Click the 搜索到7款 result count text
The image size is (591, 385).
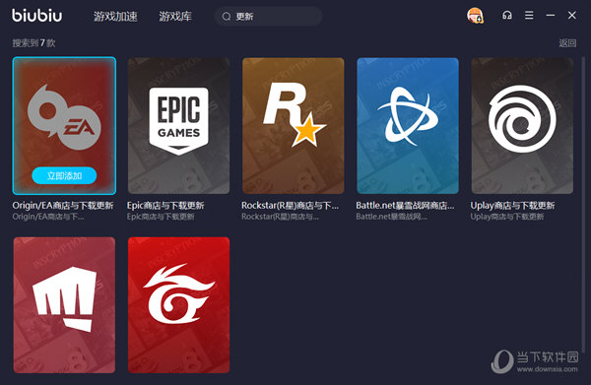[x=33, y=43]
